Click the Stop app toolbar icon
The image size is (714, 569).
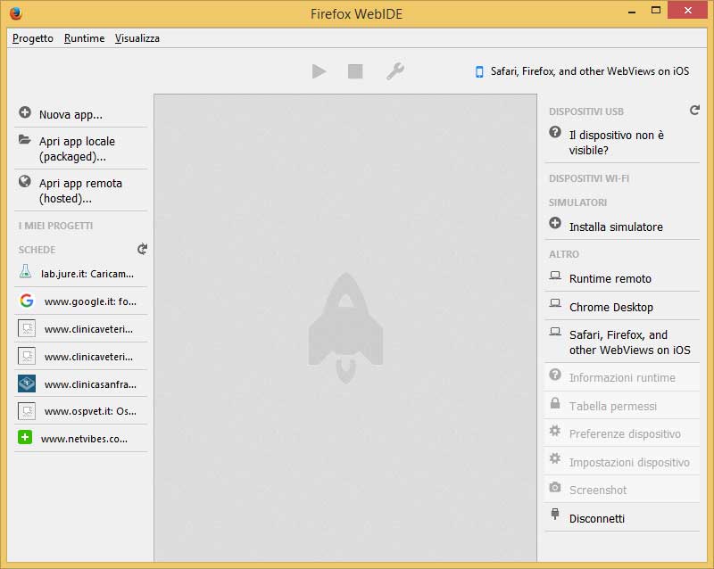355,71
